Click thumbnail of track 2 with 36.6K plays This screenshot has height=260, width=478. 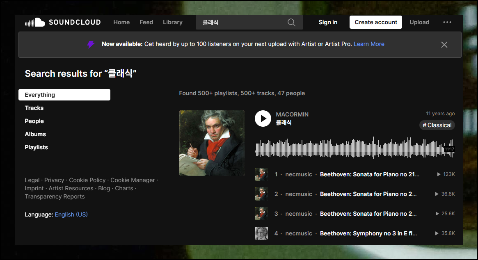261,194
